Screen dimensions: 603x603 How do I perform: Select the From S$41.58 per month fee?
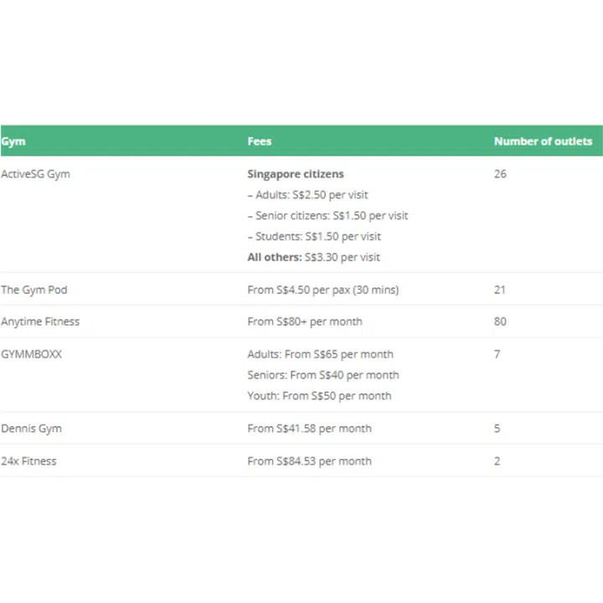[x=309, y=428]
